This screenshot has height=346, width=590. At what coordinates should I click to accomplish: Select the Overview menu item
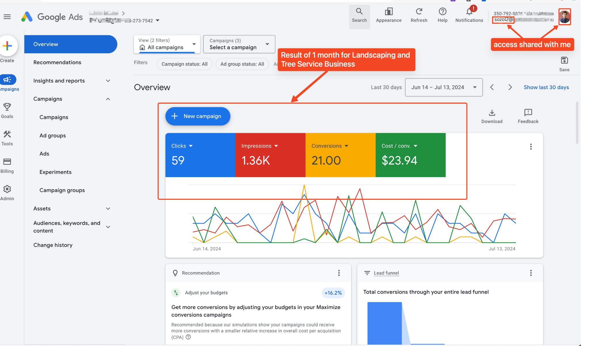pyautogui.click(x=71, y=44)
